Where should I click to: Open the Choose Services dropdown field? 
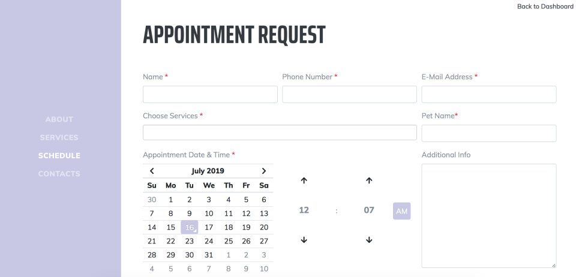pos(280,133)
